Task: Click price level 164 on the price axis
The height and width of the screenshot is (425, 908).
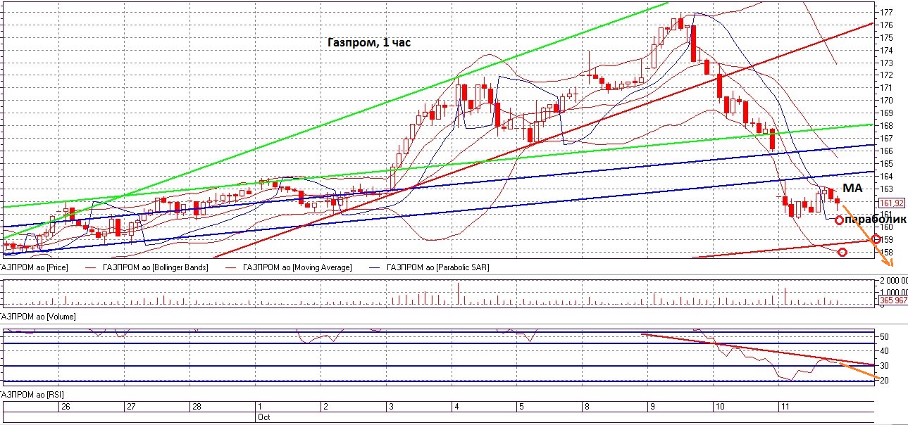Action: pyautogui.click(x=887, y=177)
